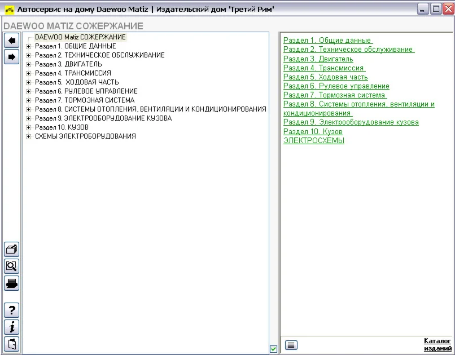
Task: Select root node DAEWOO Matiz СОЖЕРЖАНИЕ
Action: [80, 37]
